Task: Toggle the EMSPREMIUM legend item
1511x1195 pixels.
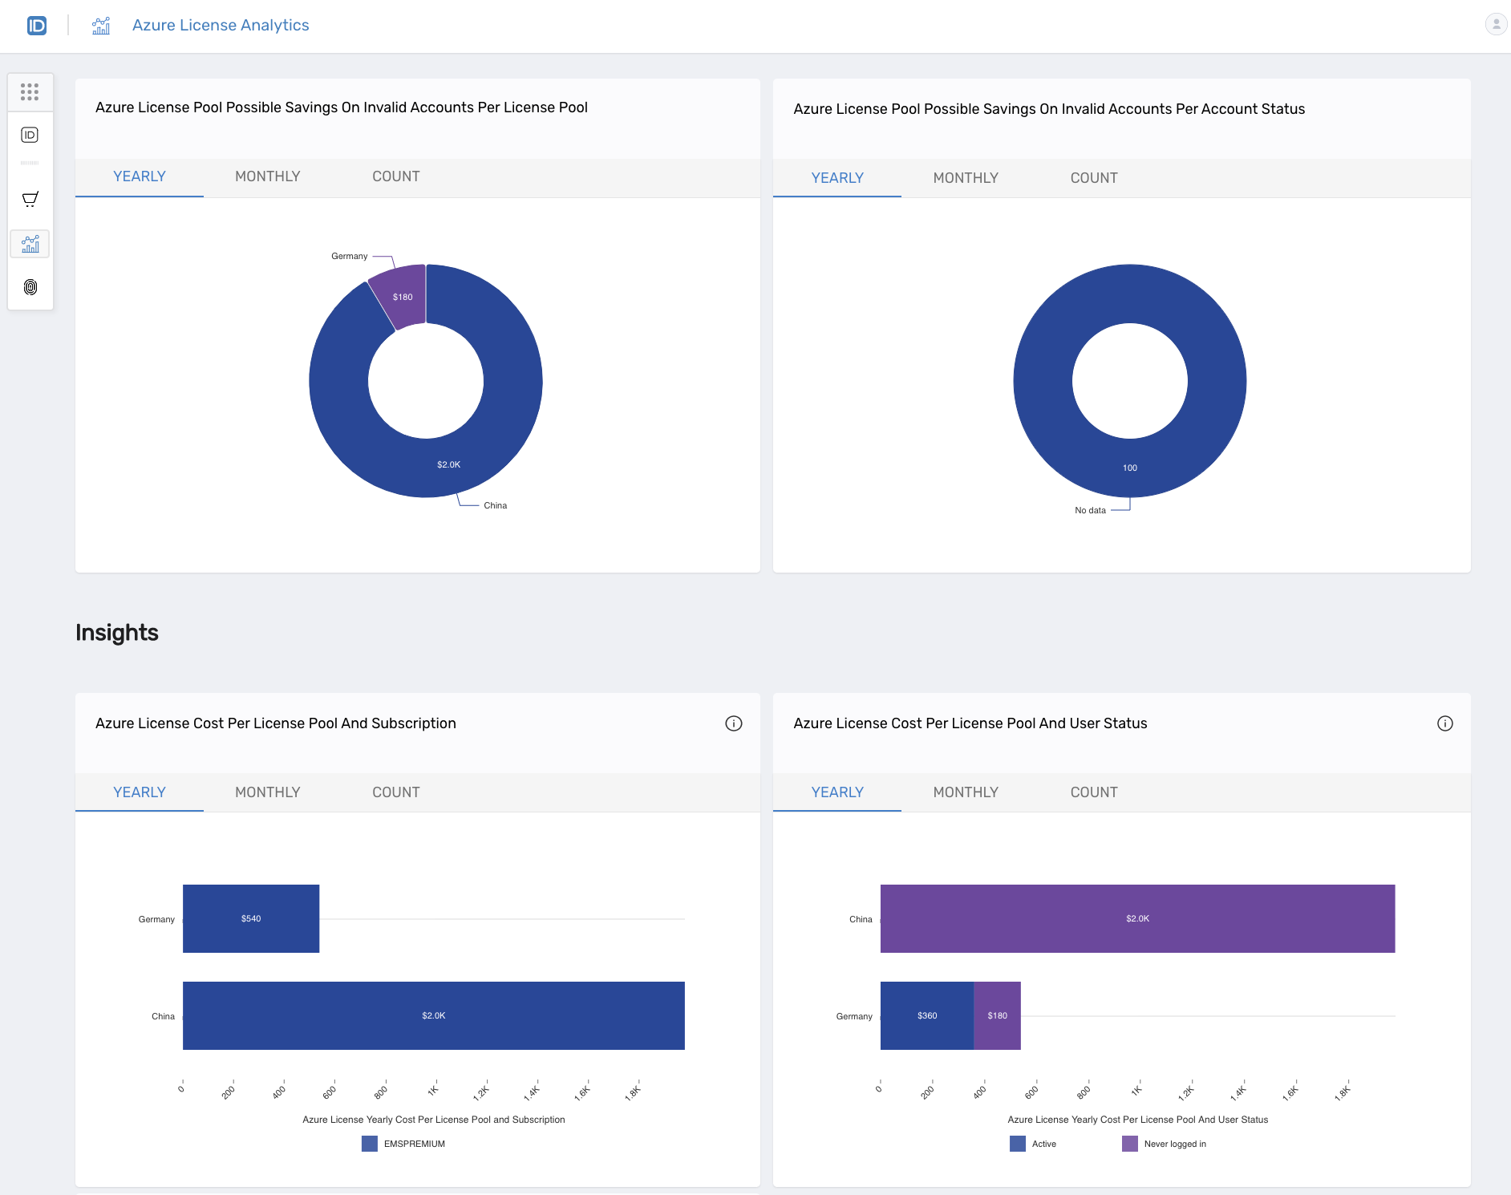Action: [404, 1144]
